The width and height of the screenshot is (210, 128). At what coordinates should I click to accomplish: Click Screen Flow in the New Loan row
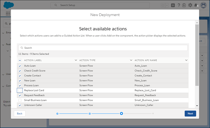point(86,80)
